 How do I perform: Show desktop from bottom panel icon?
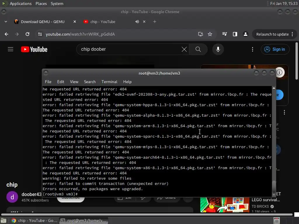pos(4,220)
